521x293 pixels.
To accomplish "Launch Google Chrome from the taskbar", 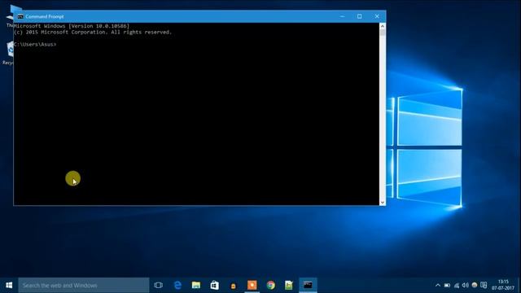I will click(x=270, y=285).
